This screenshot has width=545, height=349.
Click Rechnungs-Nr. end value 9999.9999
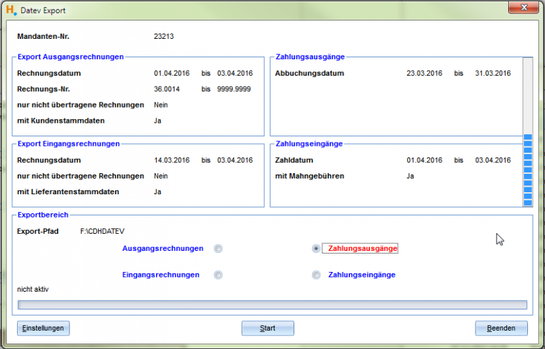(x=235, y=89)
